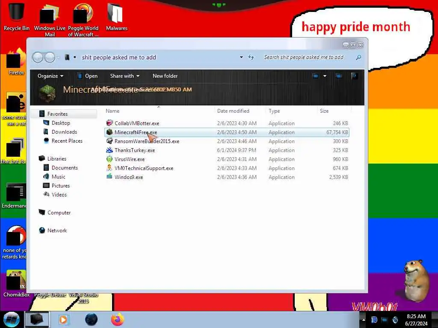Launch Windows Media Player from taskbar

(x=63, y=319)
